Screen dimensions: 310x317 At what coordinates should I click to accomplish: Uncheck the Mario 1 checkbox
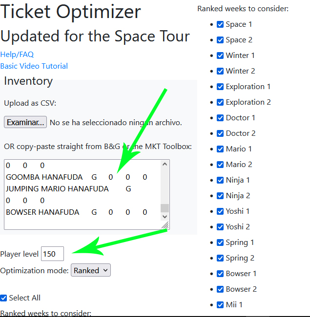(x=220, y=149)
